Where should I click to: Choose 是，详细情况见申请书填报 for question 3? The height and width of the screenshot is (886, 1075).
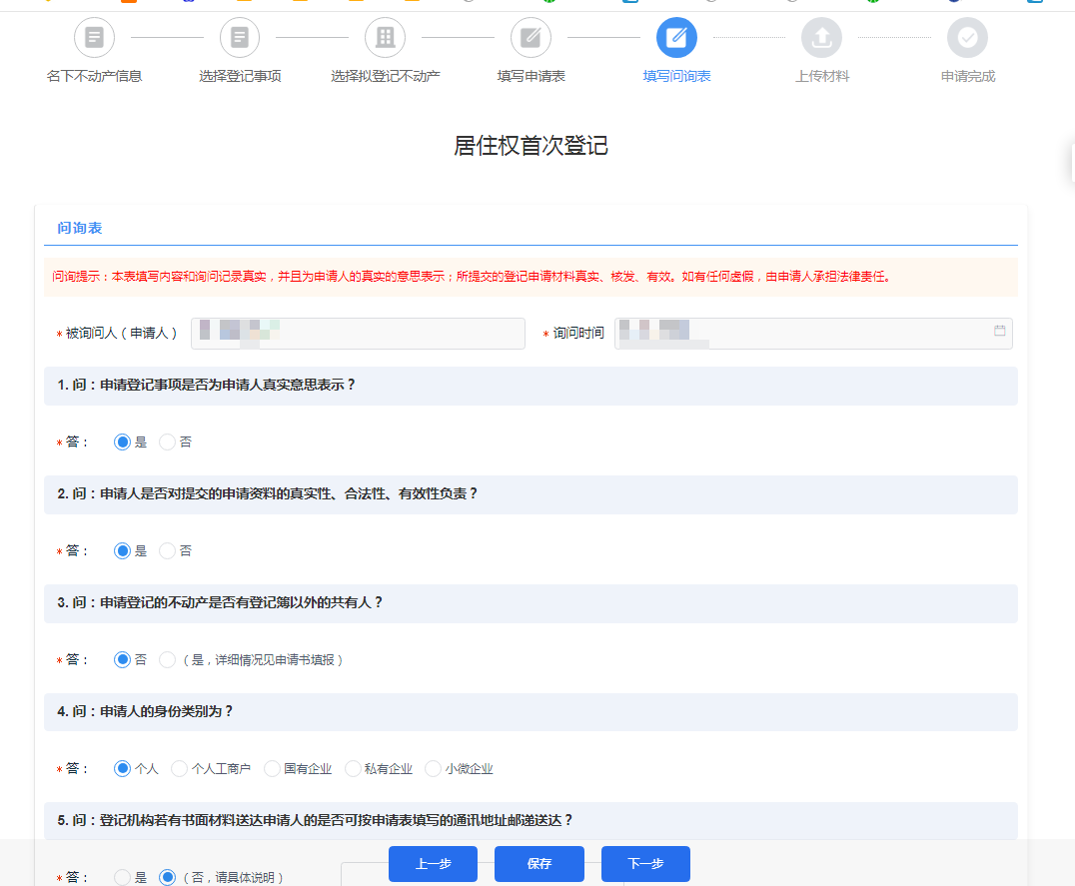167,659
